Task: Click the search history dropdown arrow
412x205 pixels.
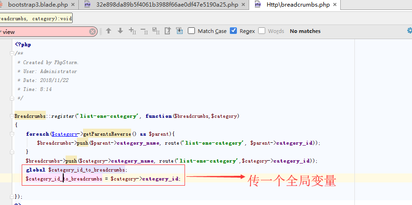Action: (1, 32)
